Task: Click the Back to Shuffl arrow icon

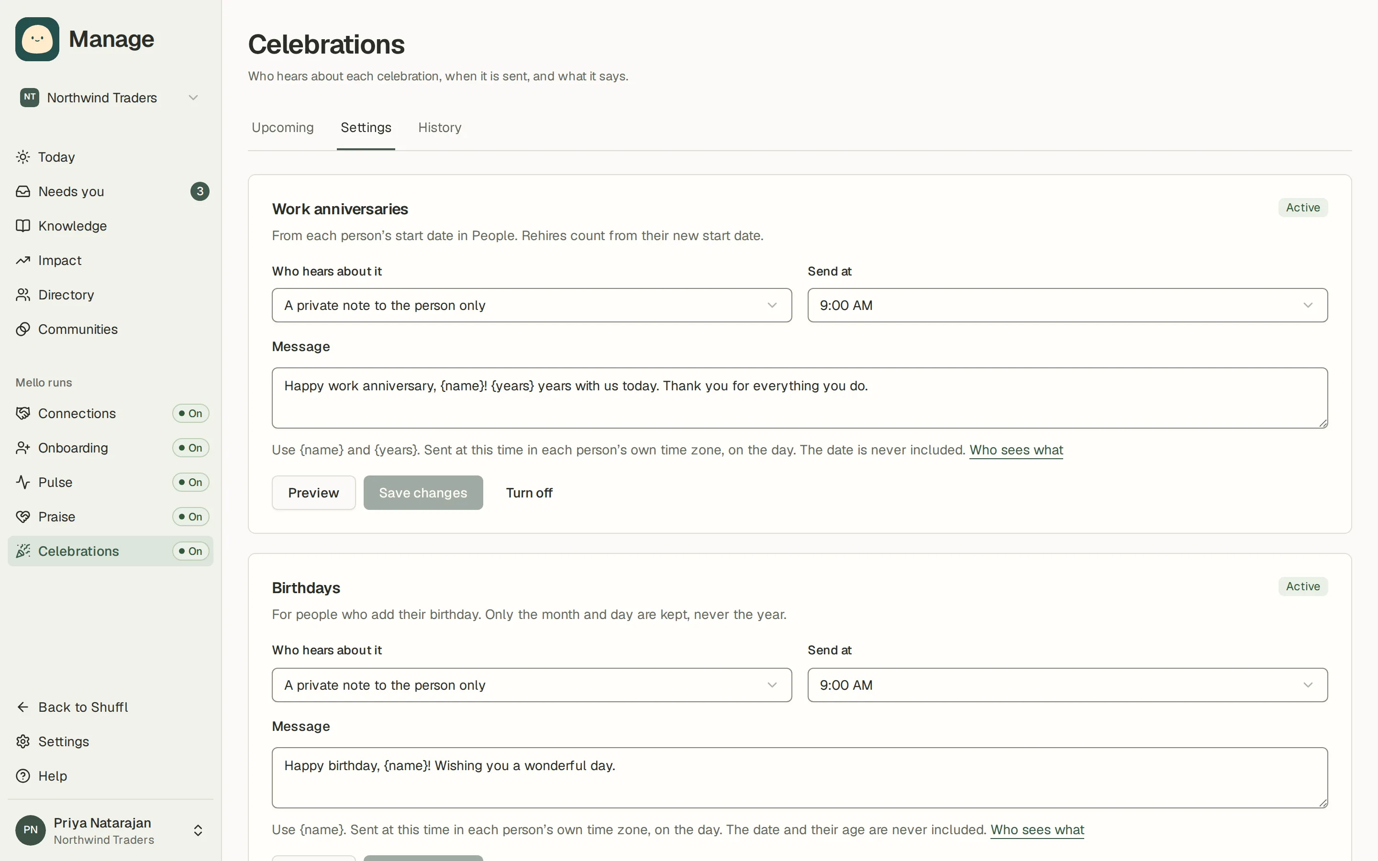Action: (23, 707)
